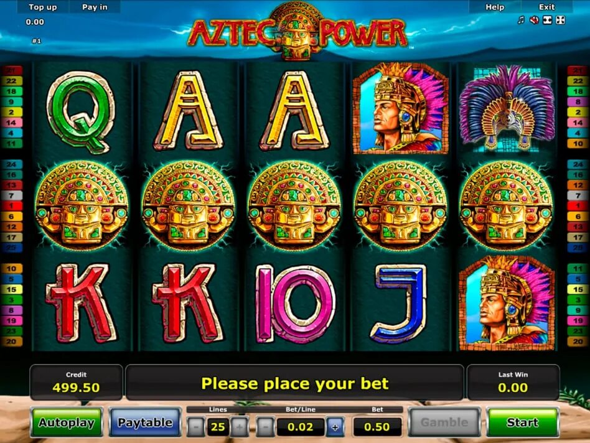Decrease the Bet/Line amount
The image size is (590, 443).
(x=266, y=427)
